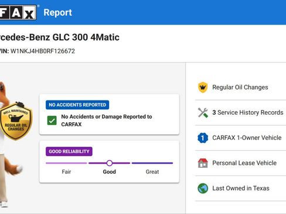Image resolution: width=286 pixels, height=214 pixels.
Task: Open the Personal Lease Vehicle row
Action: 240,163
